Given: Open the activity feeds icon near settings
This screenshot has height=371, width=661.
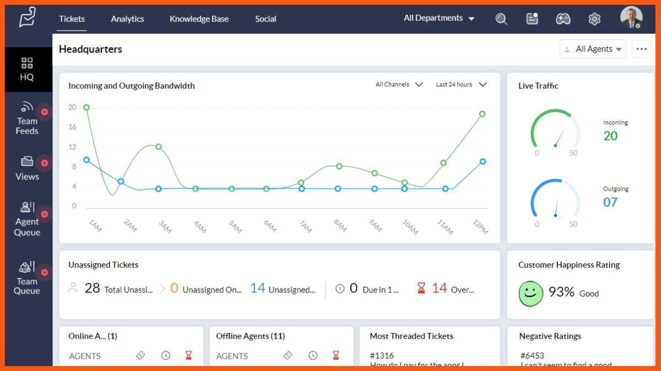Looking at the screenshot, I should click(x=532, y=18).
